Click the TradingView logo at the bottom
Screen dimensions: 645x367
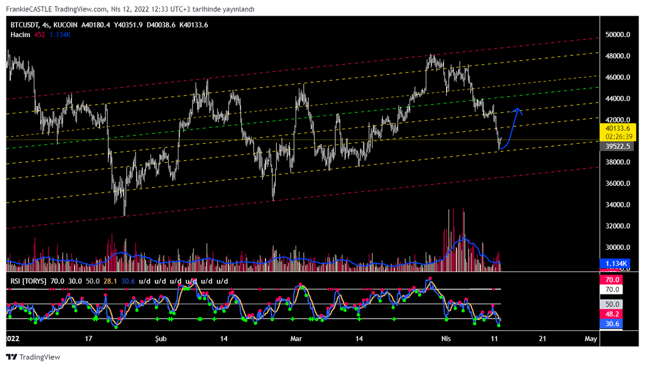point(33,357)
